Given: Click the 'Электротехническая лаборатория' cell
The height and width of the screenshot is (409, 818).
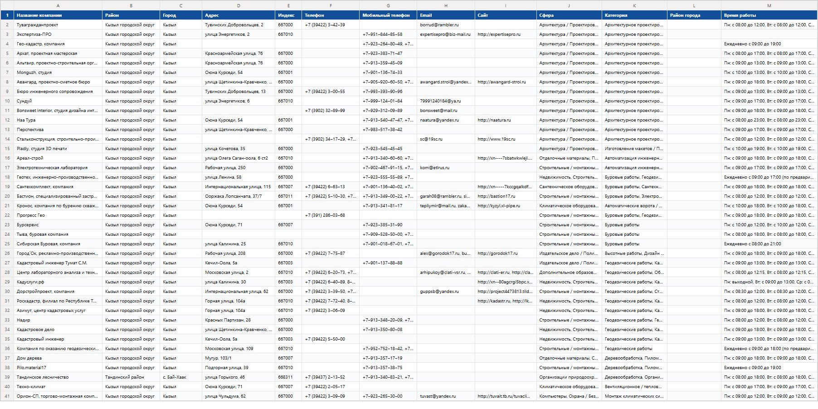Looking at the screenshot, I should coord(58,168).
